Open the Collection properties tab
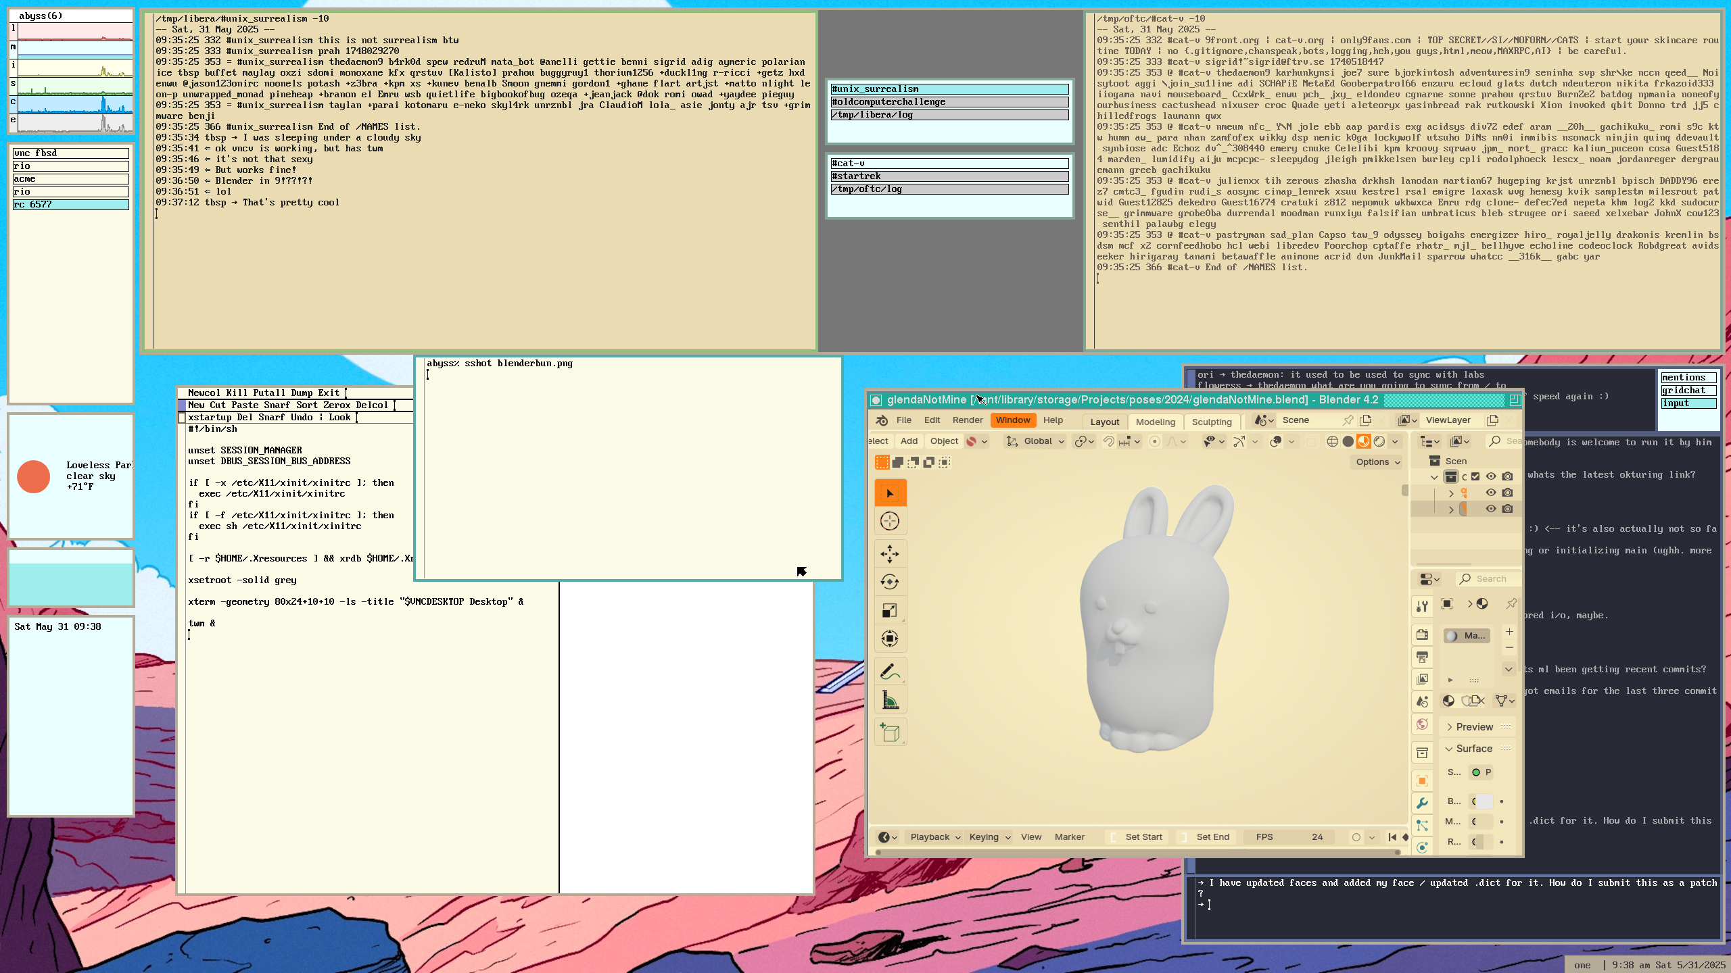The height and width of the screenshot is (973, 1731). (1422, 753)
